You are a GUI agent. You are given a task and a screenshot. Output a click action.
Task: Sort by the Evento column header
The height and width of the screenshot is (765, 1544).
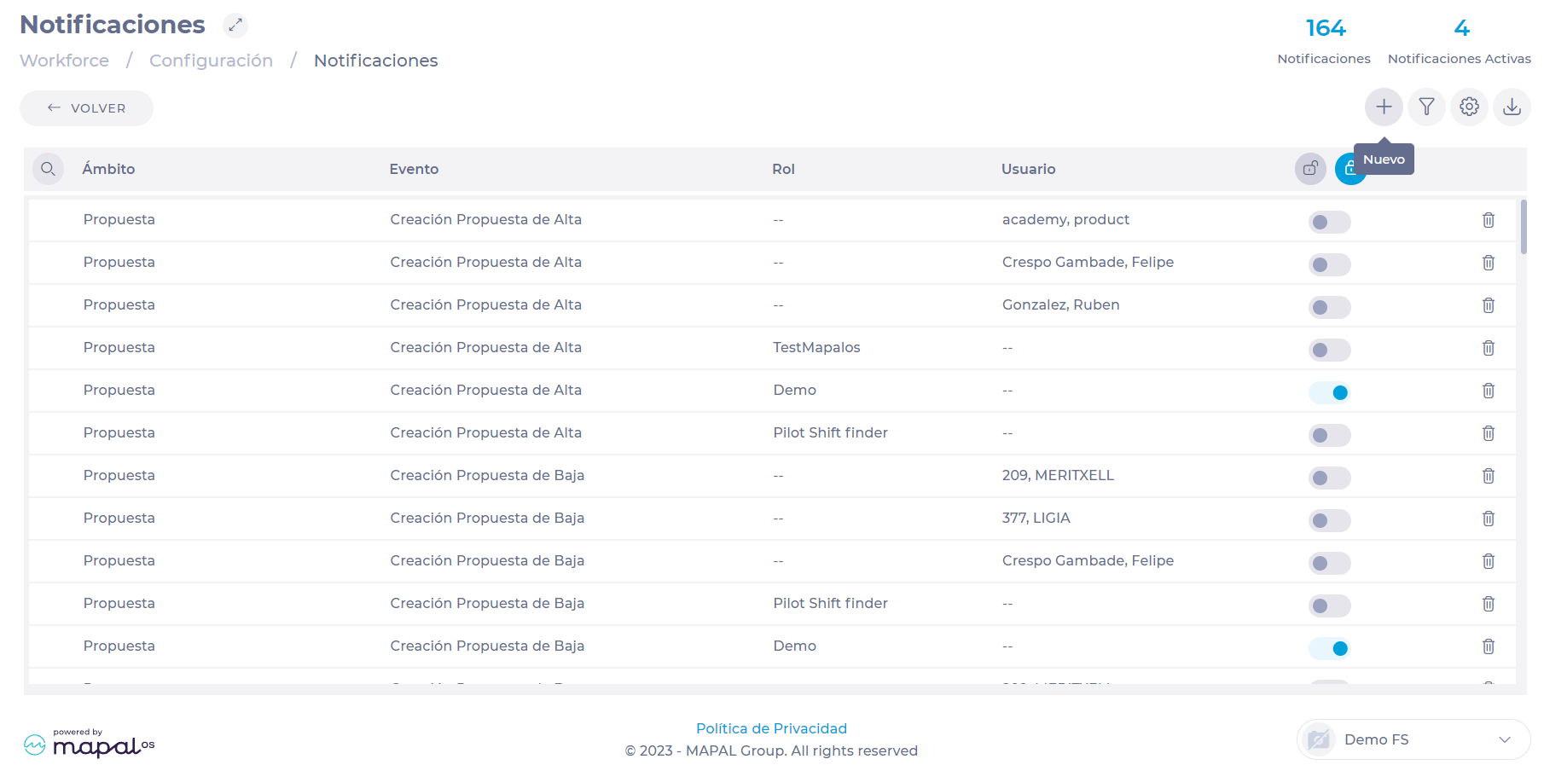point(414,169)
